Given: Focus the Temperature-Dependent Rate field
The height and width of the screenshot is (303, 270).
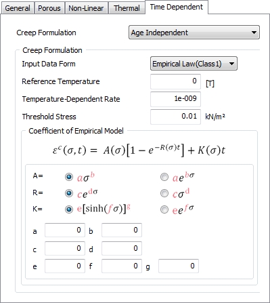Looking at the screenshot, I should tap(175, 99).
